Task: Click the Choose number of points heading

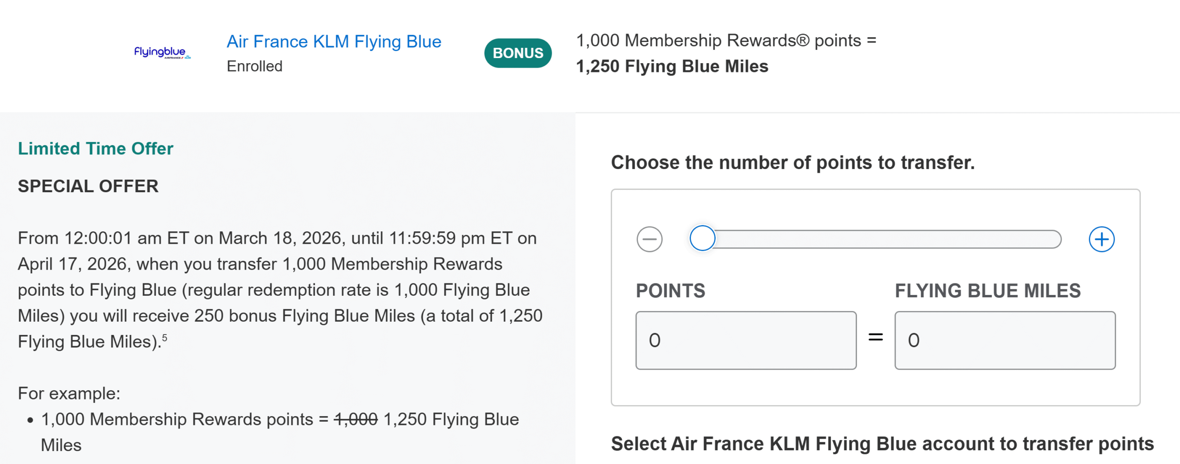Action: tap(792, 163)
